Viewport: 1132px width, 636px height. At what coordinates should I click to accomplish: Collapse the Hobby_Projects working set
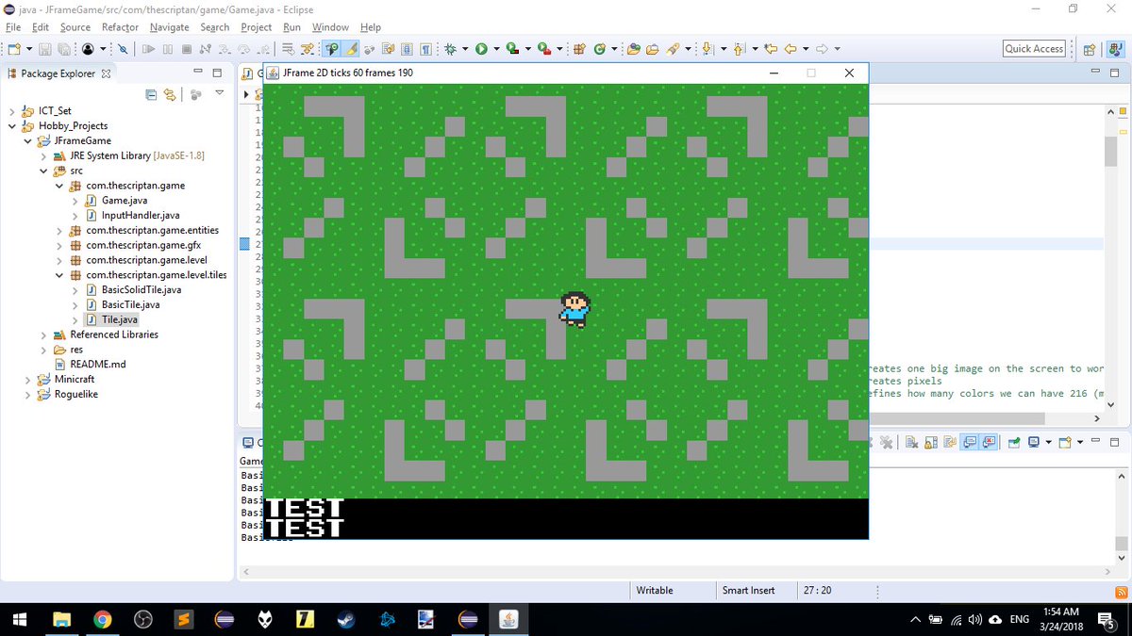point(12,125)
